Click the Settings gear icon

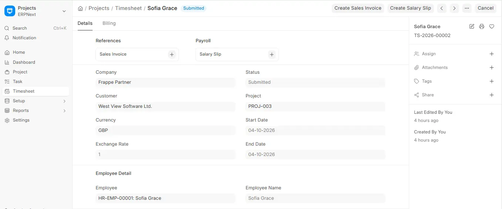pyautogui.click(x=7, y=120)
